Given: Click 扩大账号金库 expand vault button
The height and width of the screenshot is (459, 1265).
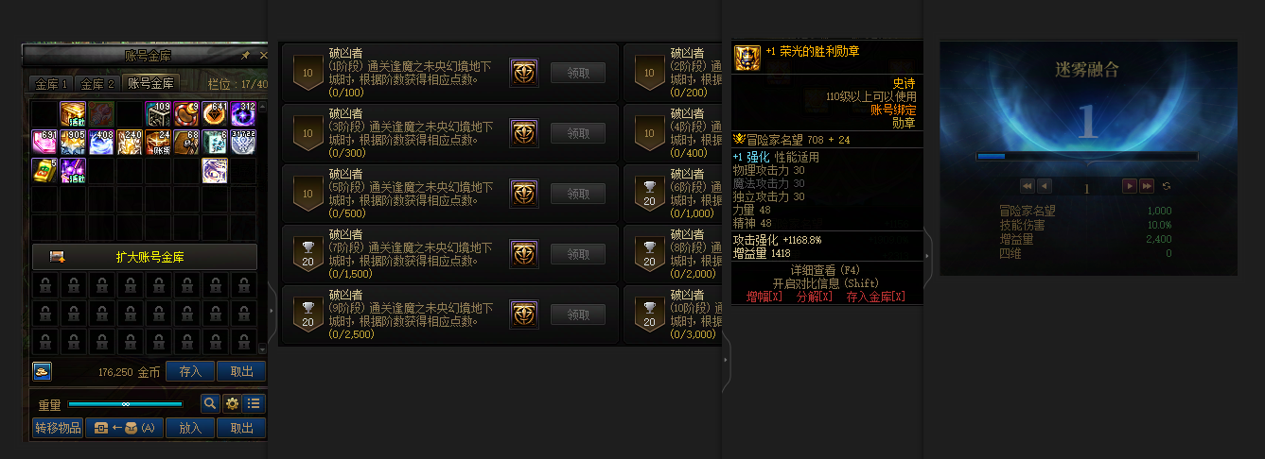Looking at the screenshot, I should click(x=145, y=257).
